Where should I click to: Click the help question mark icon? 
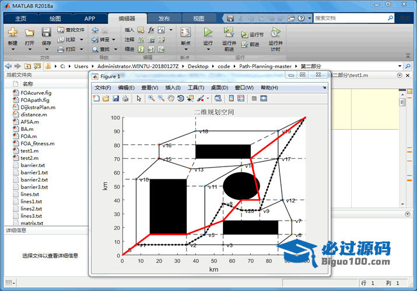coord(301,18)
